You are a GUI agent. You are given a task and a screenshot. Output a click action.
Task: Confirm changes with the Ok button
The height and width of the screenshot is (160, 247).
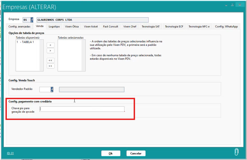pos(111,153)
